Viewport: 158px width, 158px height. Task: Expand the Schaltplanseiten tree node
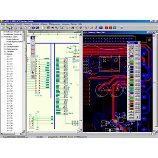[5, 47]
